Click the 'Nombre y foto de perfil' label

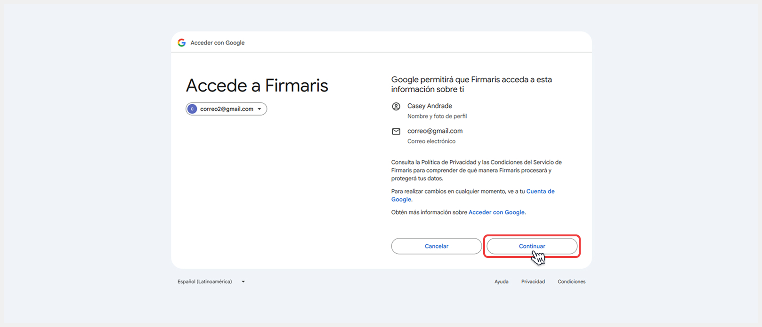(437, 116)
